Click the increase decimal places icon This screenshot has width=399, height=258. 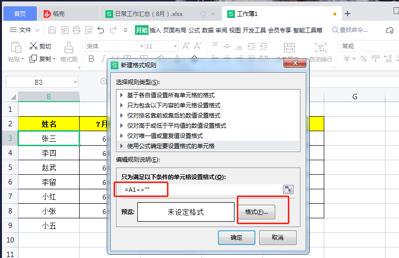[388, 59]
